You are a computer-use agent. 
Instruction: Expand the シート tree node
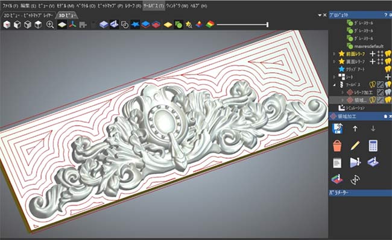(x=334, y=77)
